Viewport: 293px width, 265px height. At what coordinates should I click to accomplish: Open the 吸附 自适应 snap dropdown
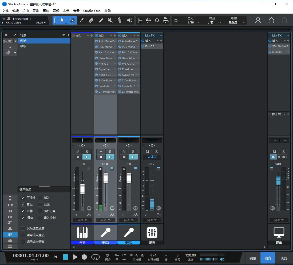click(243, 22)
